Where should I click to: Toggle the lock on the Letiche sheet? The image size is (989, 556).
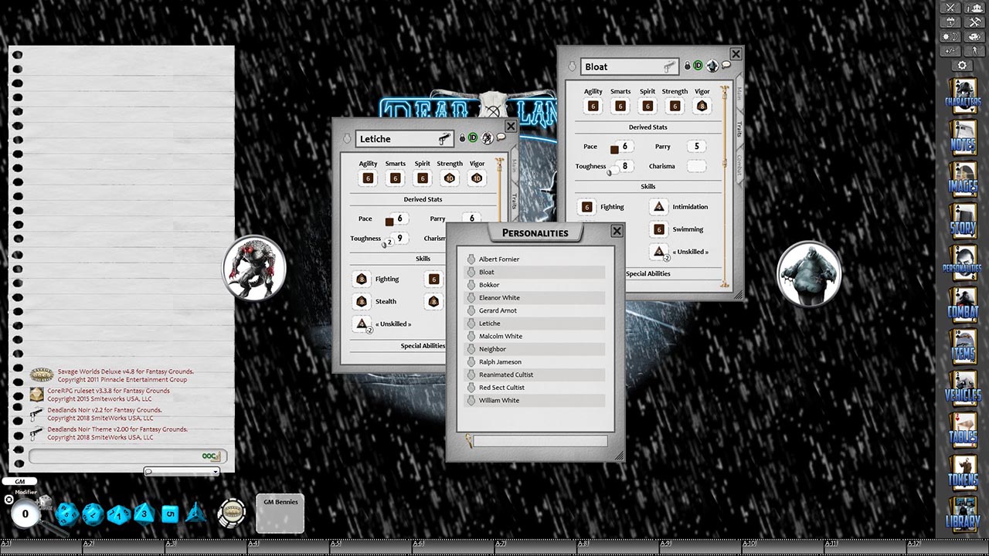coord(462,137)
